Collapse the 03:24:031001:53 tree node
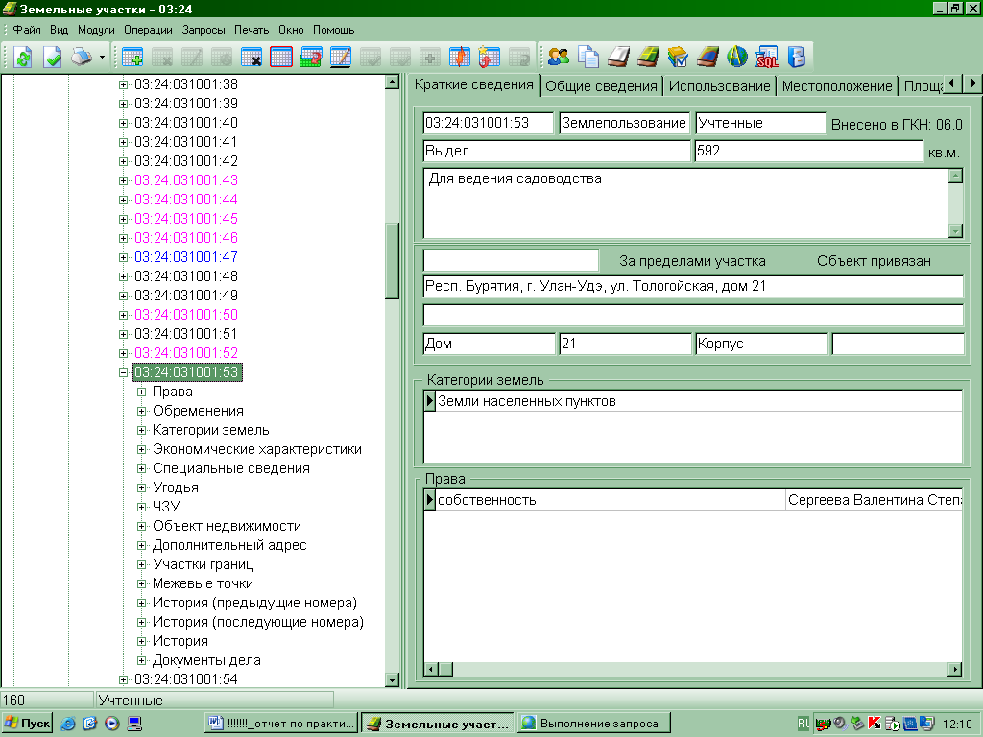The image size is (983, 737). (123, 372)
